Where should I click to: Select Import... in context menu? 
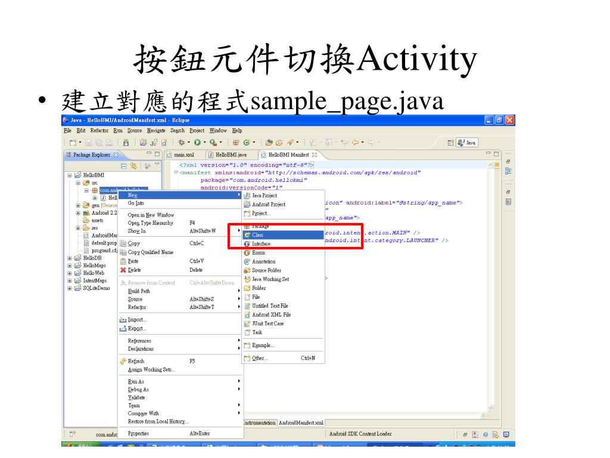click(180, 320)
